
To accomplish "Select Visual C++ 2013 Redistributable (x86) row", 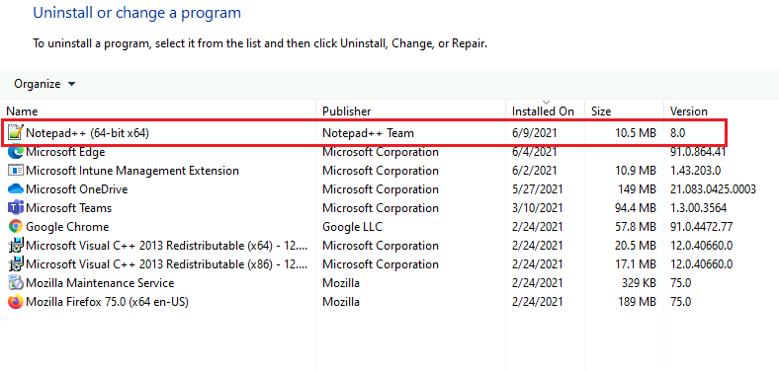I will (x=167, y=263).
